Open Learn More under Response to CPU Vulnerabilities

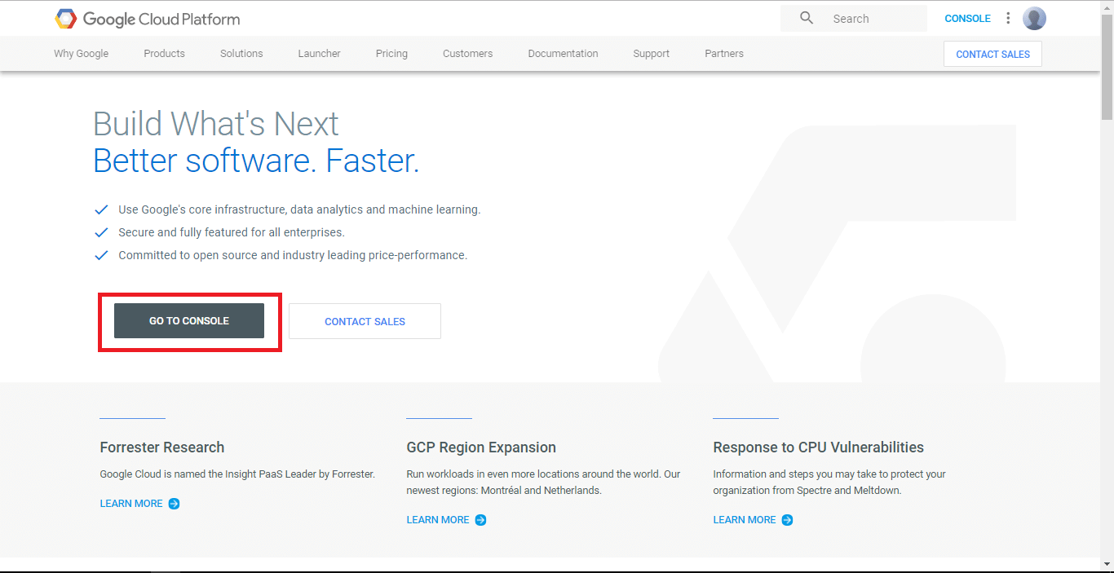click(745, 520)
